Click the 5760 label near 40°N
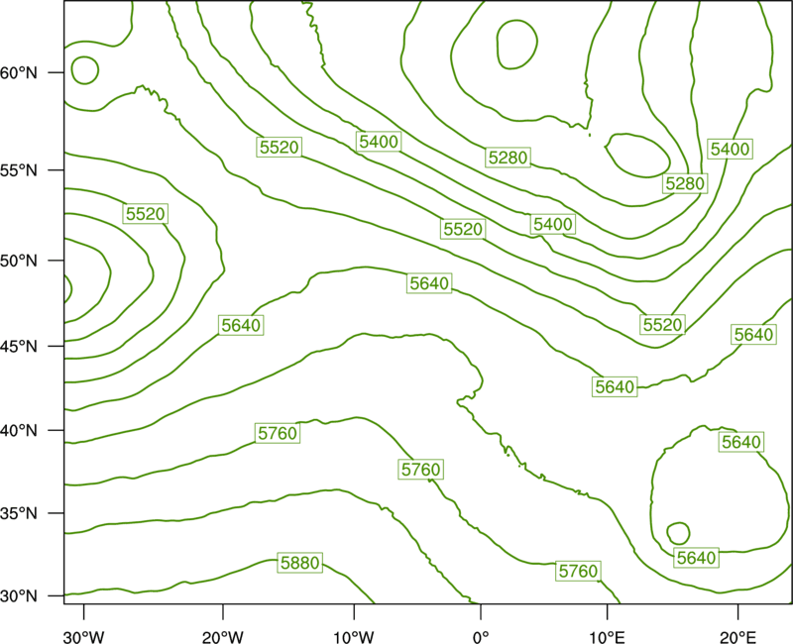 [278, 433]
